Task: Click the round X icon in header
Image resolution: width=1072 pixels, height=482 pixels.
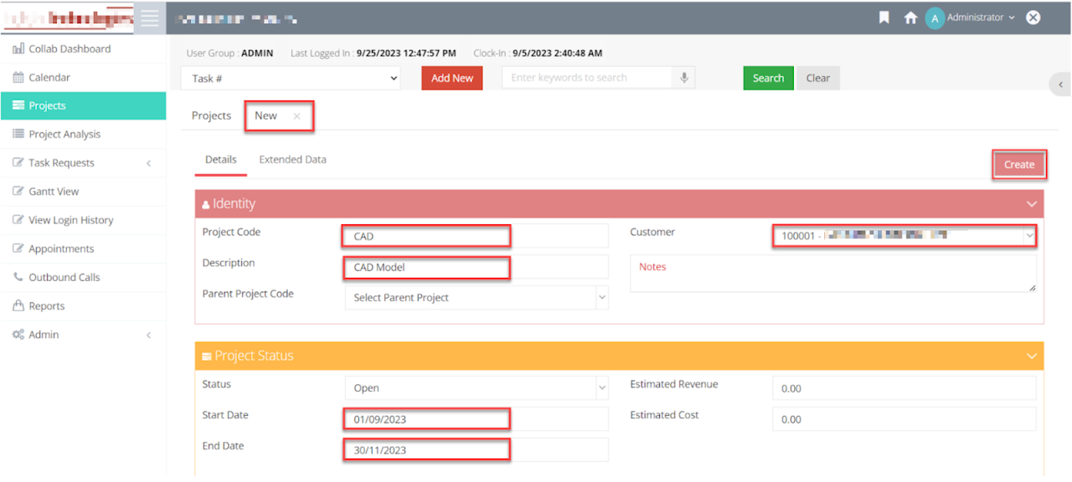Action: point(1033,18)
